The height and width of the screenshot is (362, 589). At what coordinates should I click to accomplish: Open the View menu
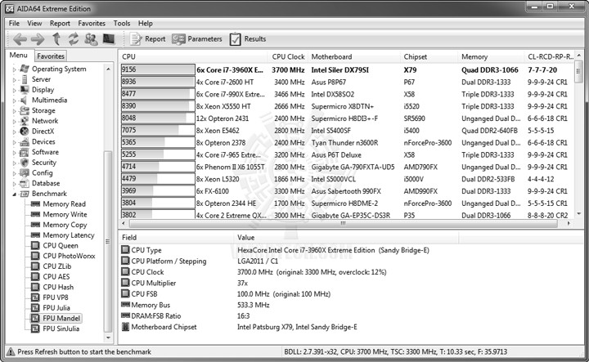34,23
